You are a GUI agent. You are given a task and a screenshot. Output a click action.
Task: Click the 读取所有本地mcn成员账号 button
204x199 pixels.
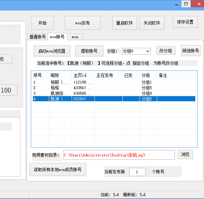click(58, 170)
